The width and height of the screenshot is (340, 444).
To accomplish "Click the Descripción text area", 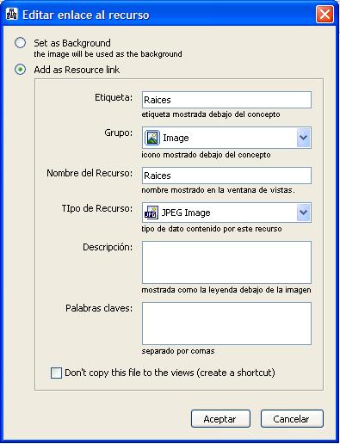I will 226,262.
